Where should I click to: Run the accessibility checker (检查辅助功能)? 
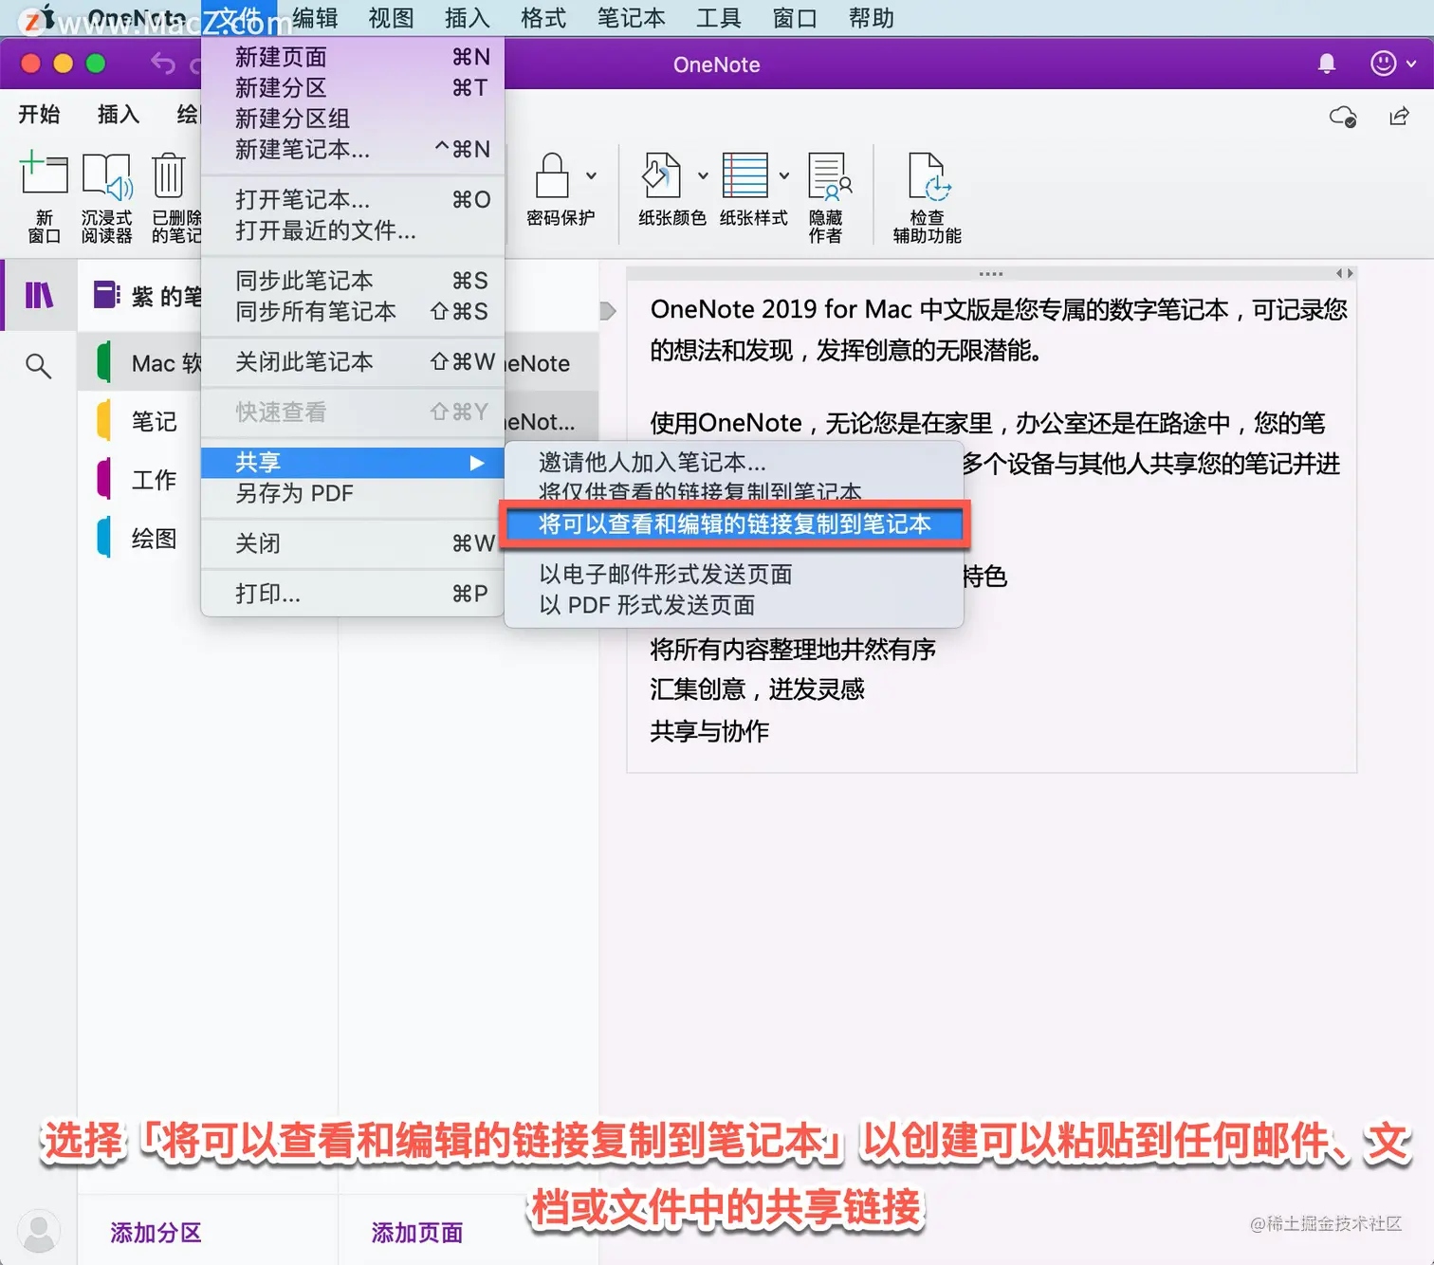tap(928, 196)
